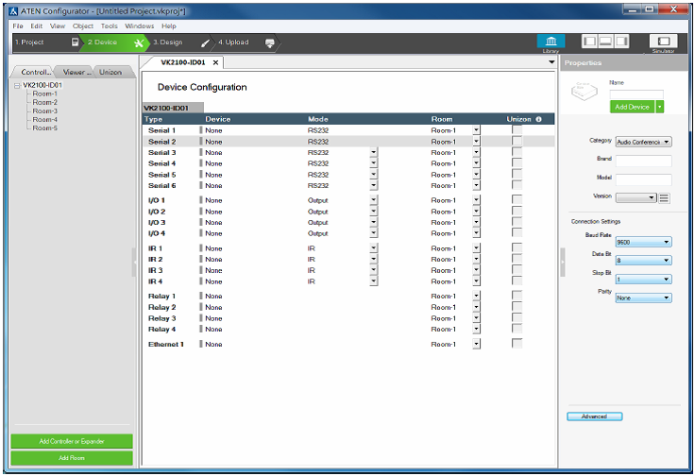Open Room dropdown for Relay 3
695x476 pixels.
click(476, 318)
